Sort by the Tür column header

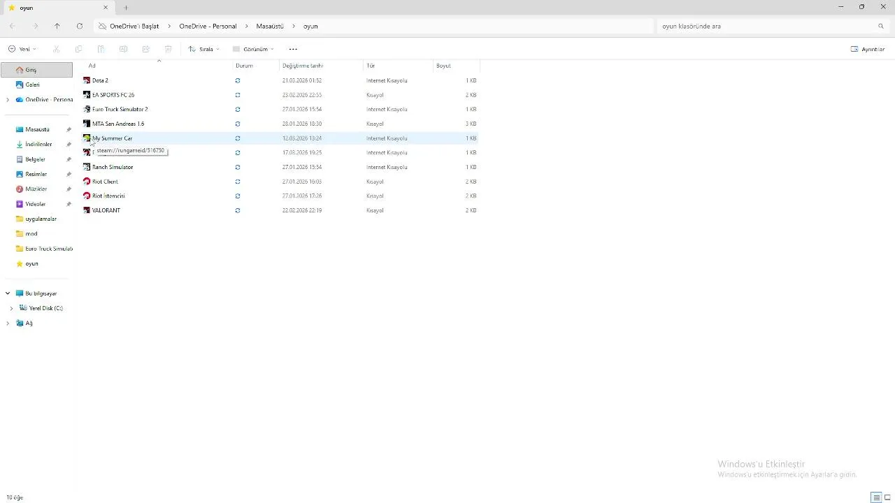[399, 66]
